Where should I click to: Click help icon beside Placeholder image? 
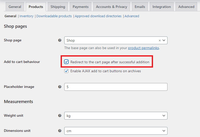[x=60, y=87]
